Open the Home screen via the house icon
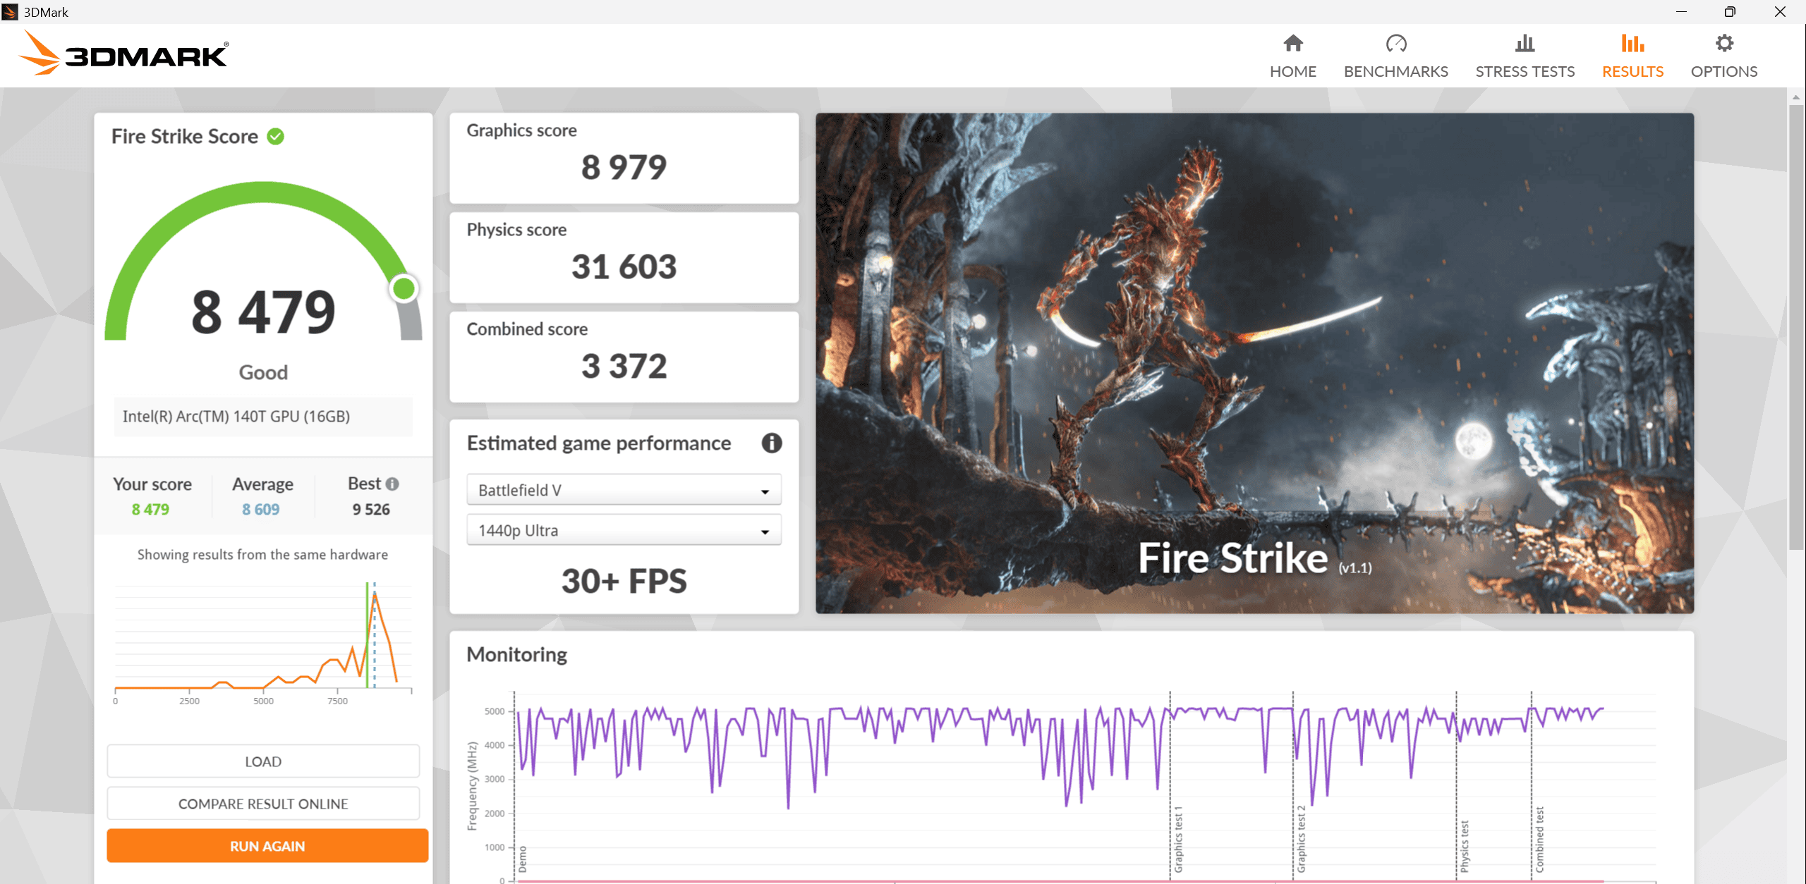 [x=1293, y=44]
